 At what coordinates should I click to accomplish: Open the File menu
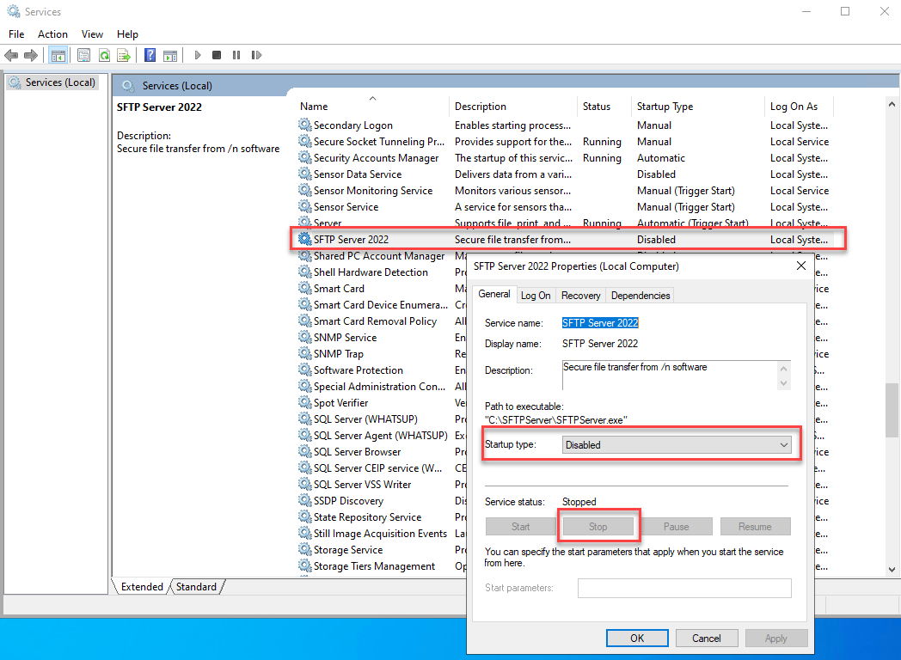[x=16, y=34]
